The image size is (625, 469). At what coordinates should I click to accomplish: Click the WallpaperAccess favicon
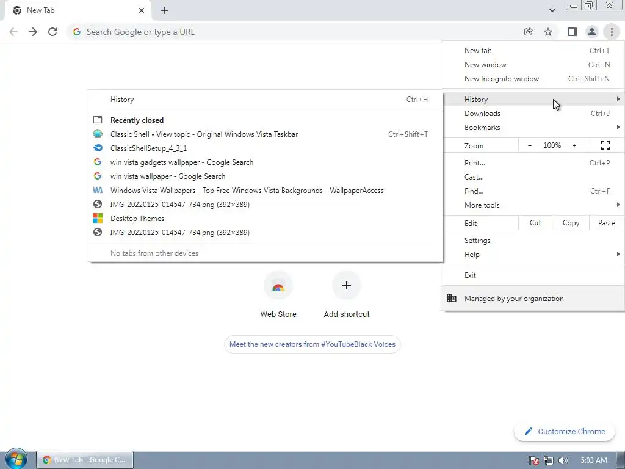[x=98, y=191]
